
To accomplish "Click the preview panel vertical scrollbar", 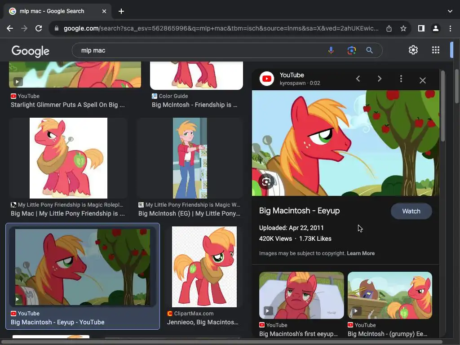I will [x=442, y=106].
